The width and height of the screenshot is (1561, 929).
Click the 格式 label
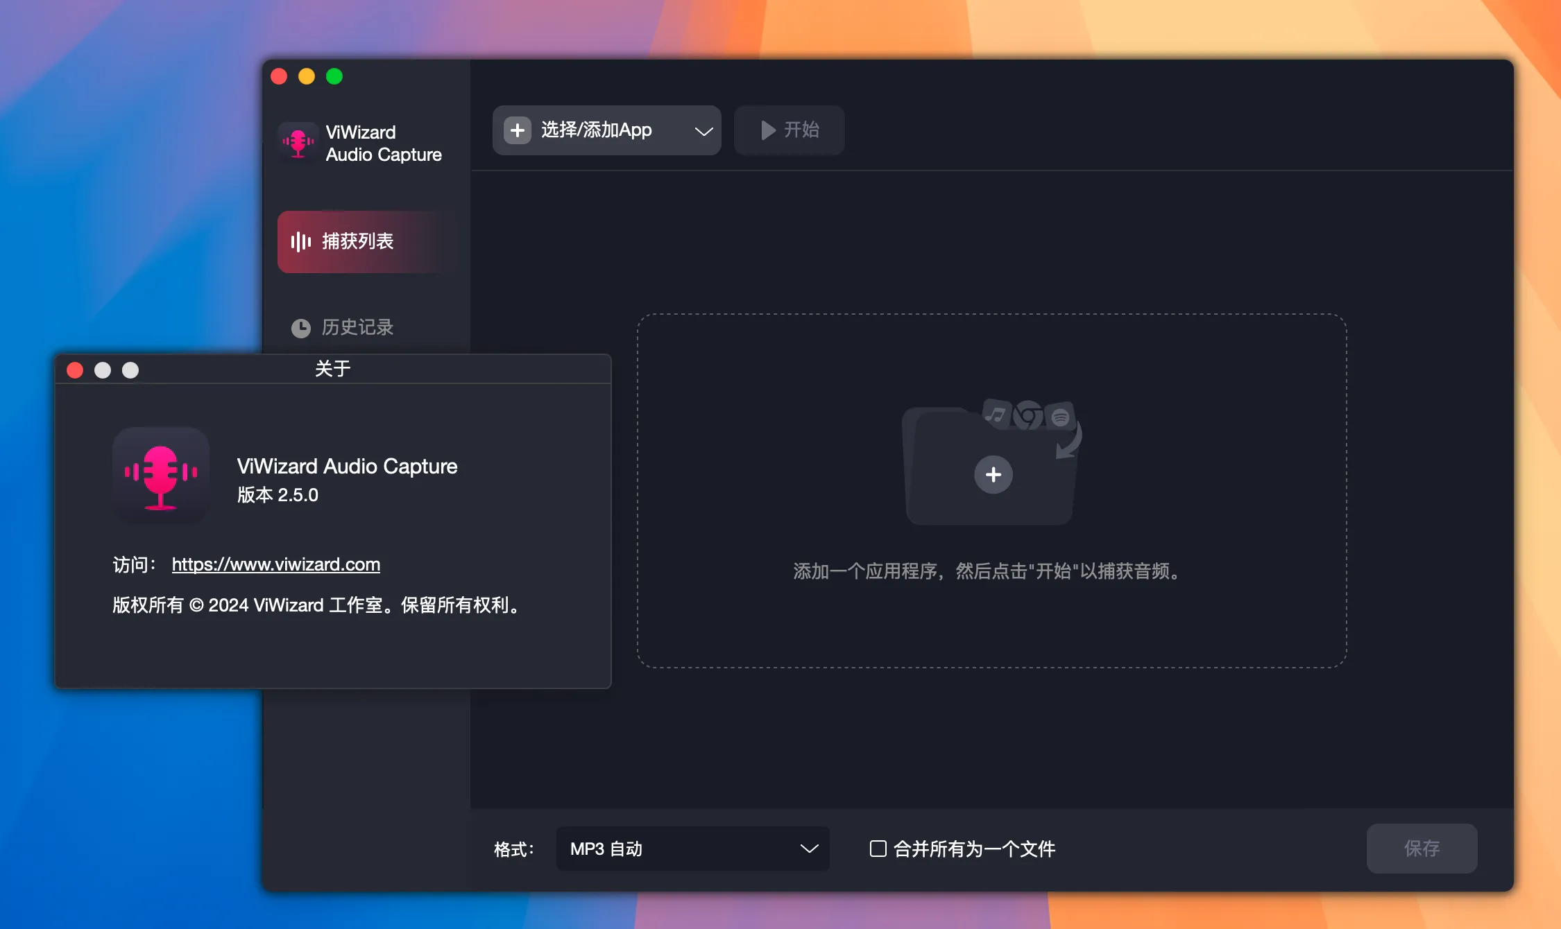[514, 849]
